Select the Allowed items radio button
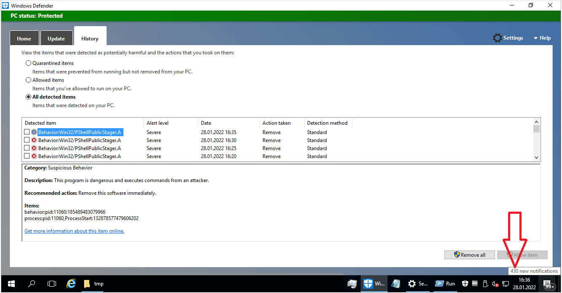 click(x=29, y=80)
